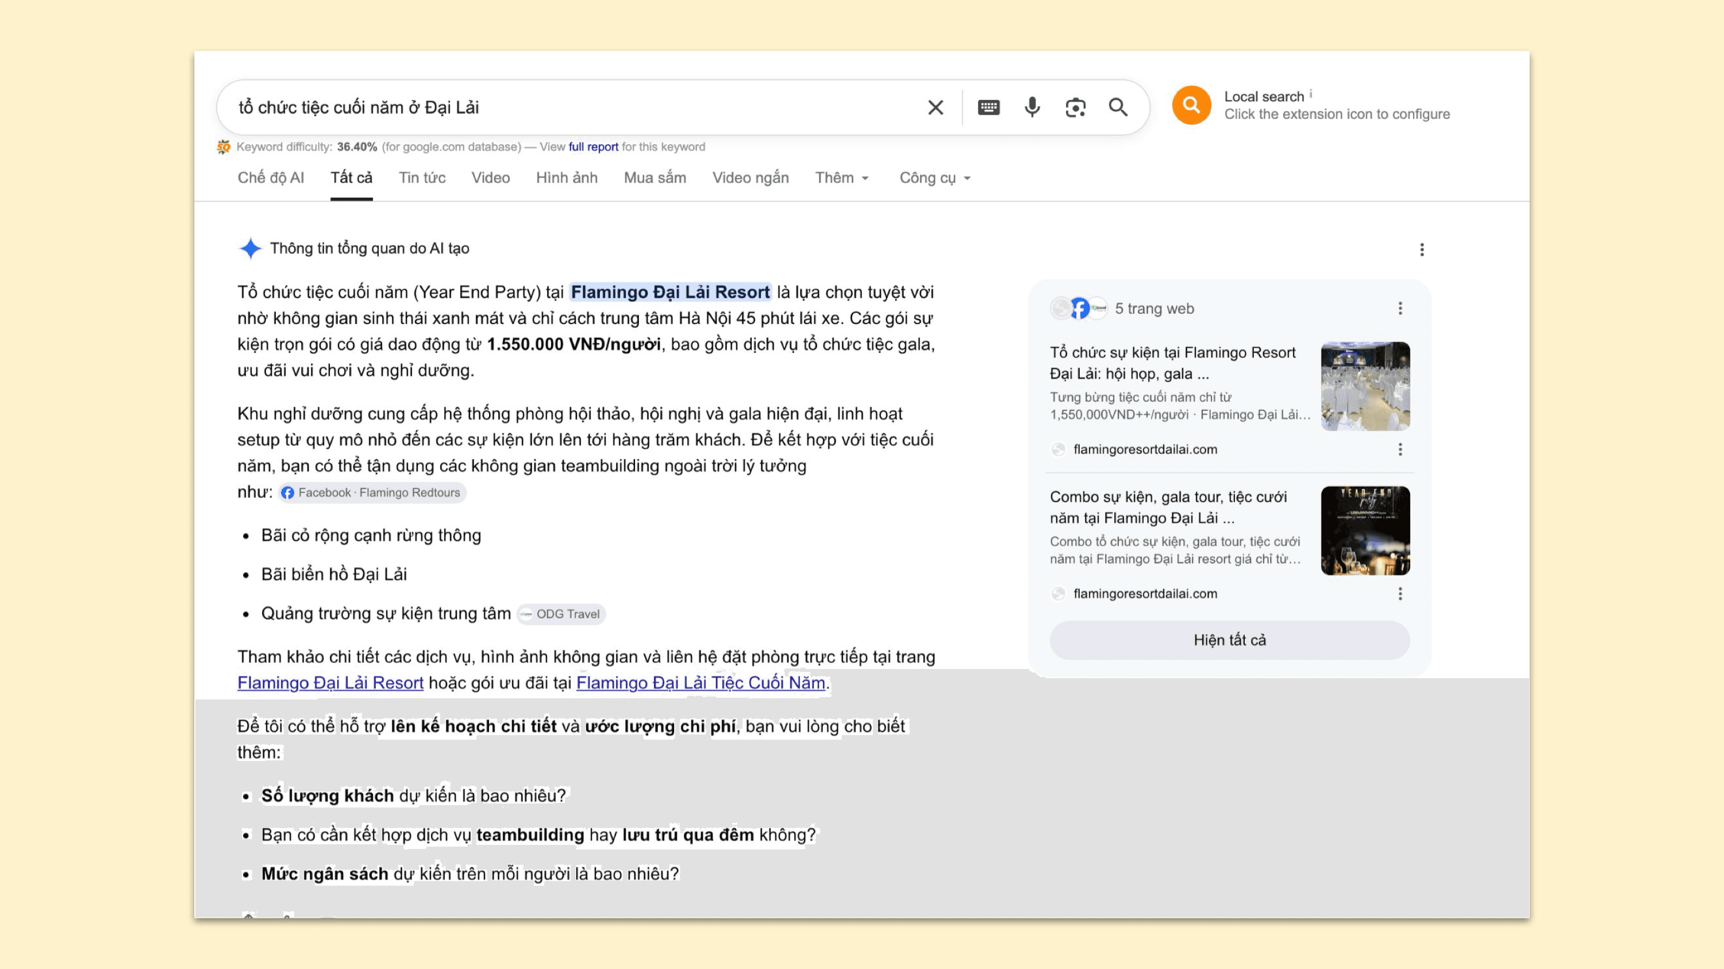The image size is (1724, 969).
Task: Clear the search box with the X icon
Action: point(936,107)
